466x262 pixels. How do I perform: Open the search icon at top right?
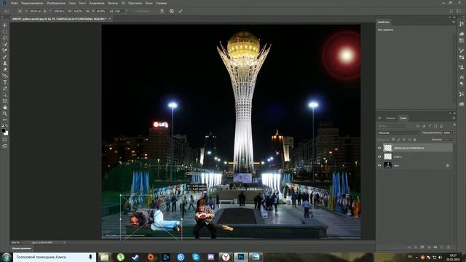click(x=451, y=11)
